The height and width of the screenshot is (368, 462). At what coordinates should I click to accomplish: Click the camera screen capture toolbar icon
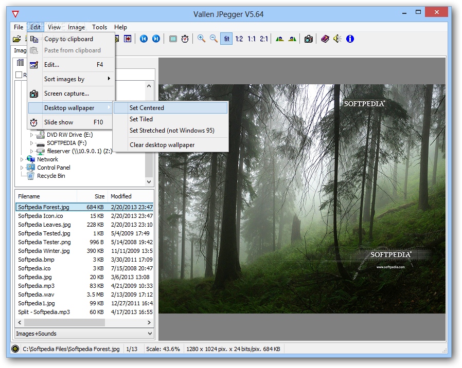coord(309,39)
